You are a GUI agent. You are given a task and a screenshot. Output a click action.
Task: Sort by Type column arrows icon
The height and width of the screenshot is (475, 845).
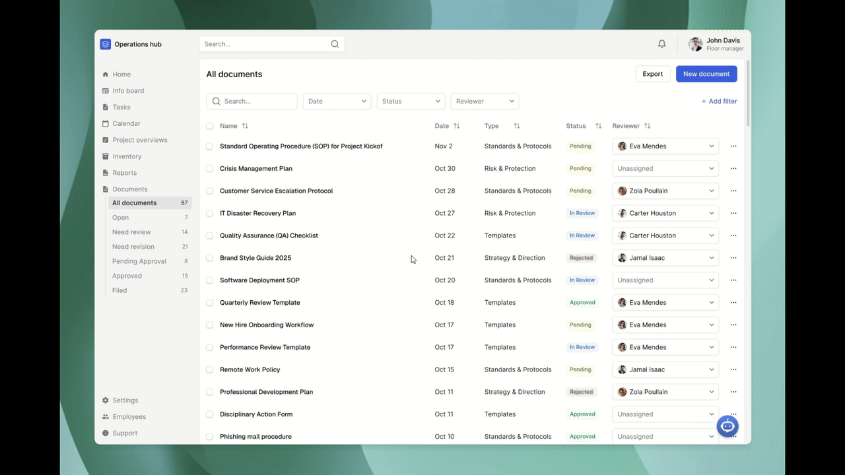pos(517,126)
